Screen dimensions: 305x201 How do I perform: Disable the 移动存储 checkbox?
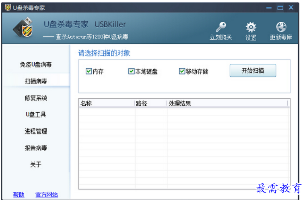pos(182,71)
